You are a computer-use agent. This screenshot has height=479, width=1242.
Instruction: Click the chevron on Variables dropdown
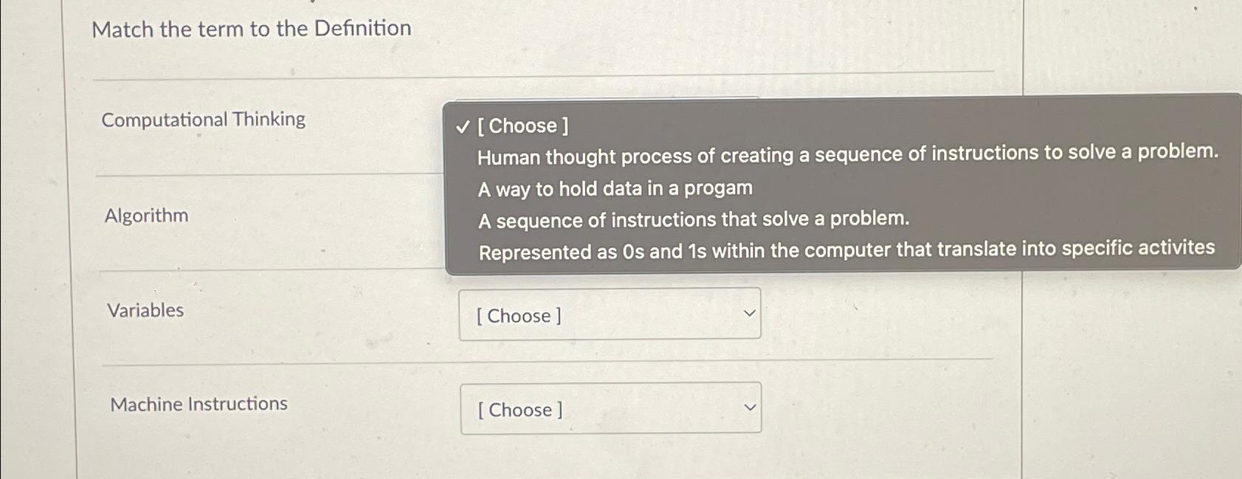tap(748, 313)
